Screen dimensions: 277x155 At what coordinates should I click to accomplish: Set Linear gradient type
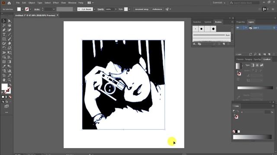(x=253, y=65)
